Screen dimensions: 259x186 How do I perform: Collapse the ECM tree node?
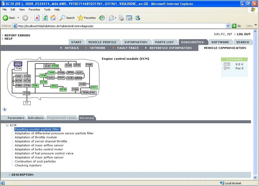pyautogui.click(x=7, y=126)
